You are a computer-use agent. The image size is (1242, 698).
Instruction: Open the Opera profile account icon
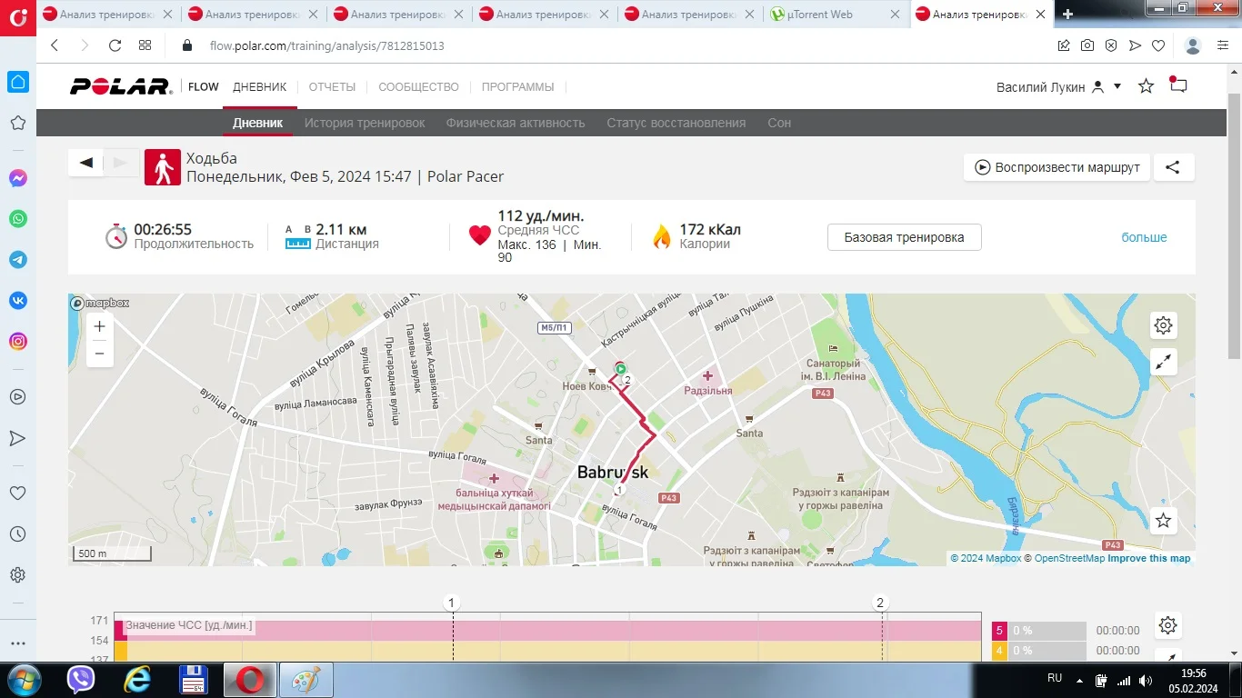[1194, 45]
